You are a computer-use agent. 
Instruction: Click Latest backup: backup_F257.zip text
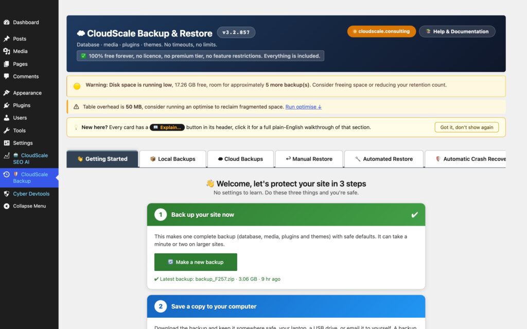pos(217,279)
